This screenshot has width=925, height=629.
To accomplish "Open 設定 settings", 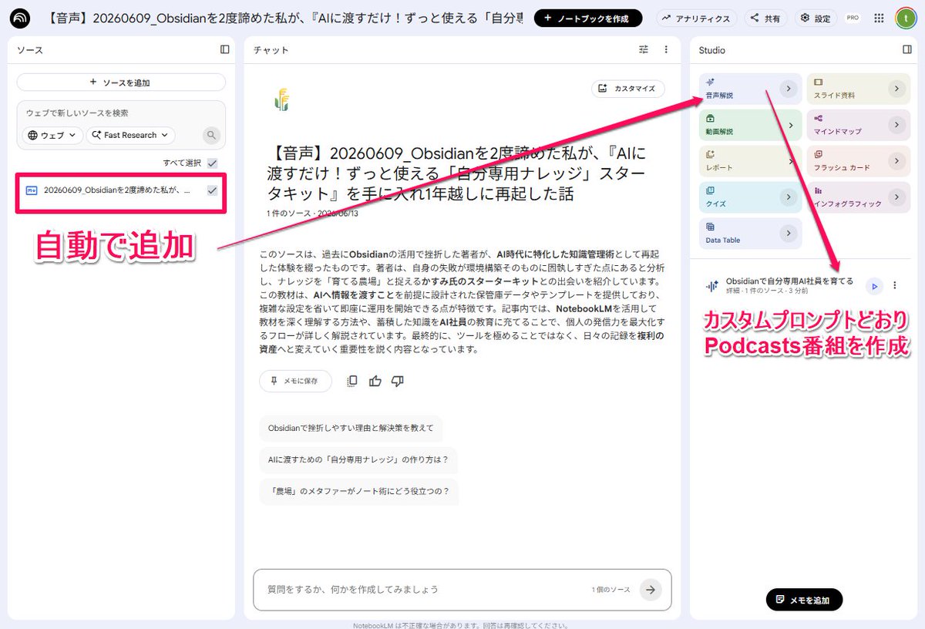I will pyautogui.click(x=816, y=18).
